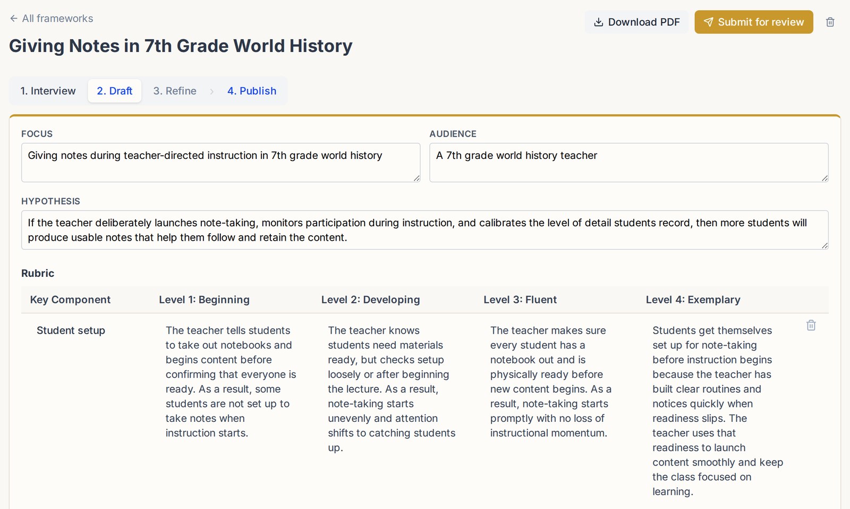Click the FOCUS field label
The height and width of the screenshot is (509, 850).
tap(37, 134)
